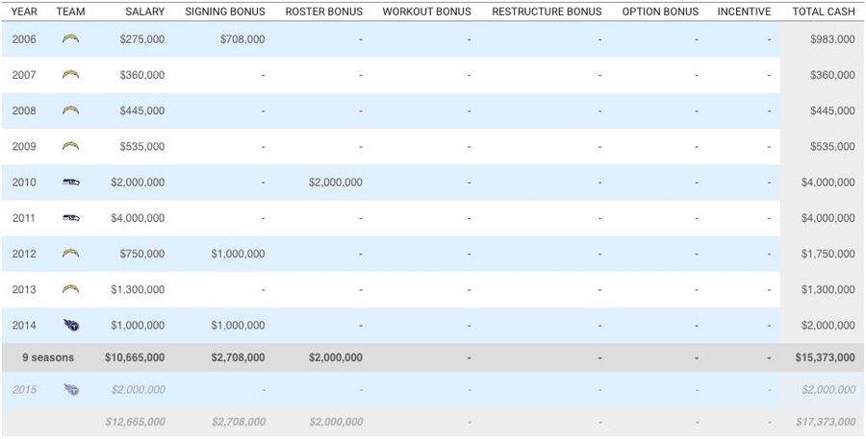Select the Seahawks logo in the 2010 row
The width and height of the screenshot is (866, 439).
tap(70, 182)
